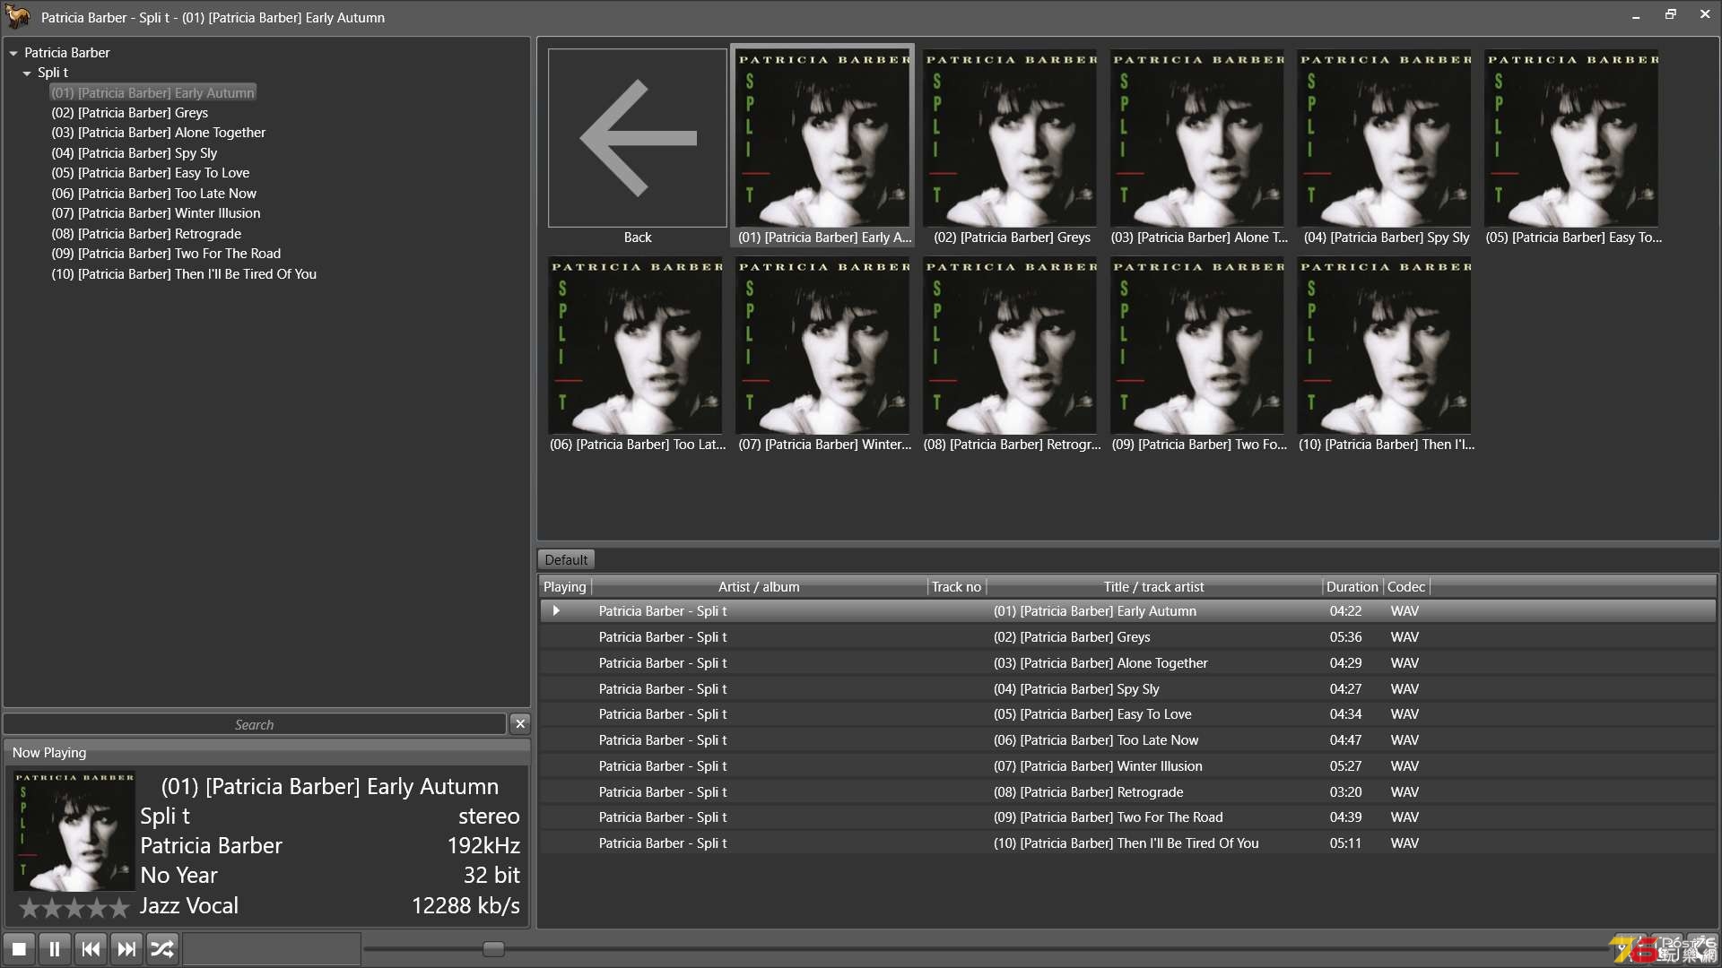Open thumbnail (10) Then I'll Be Tired cover
Screen dimensions: 1722x968
pyautogui.click(x=1385, y=346)
